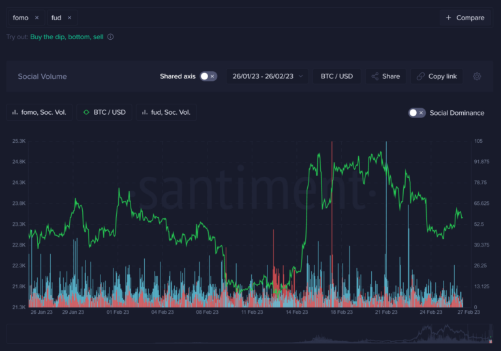Screen dimensions: 501x351
Task: Click the 23.3K left axis label
Action: (19, 224)
